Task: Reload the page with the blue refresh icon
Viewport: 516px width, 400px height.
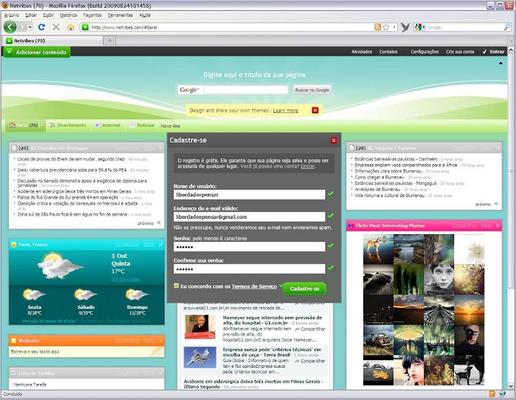Action: click(41, 27)
